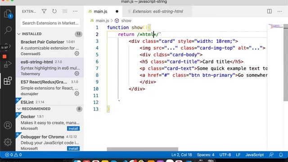This screenshot has height=162, width=288.
Task: Install the Debugger for Chrome extension
Action: click(73, 148)
